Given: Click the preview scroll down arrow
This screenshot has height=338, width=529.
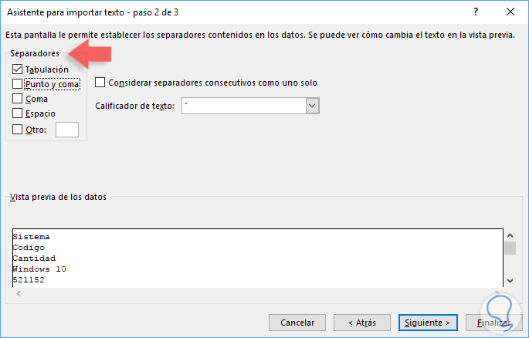Looking at the screenshot, I should (510, 280).
